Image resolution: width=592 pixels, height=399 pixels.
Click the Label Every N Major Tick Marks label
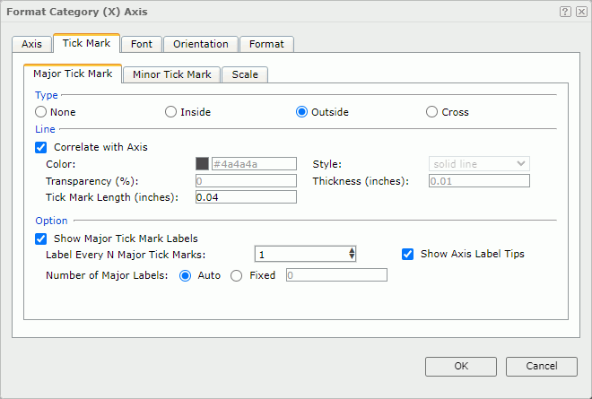(126, 255)
